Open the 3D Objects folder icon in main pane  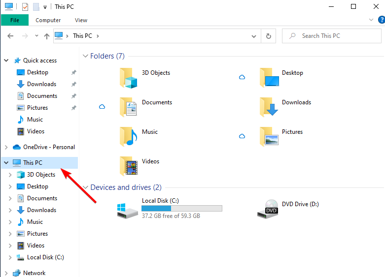pyautogui.click(x=128, y=78)
